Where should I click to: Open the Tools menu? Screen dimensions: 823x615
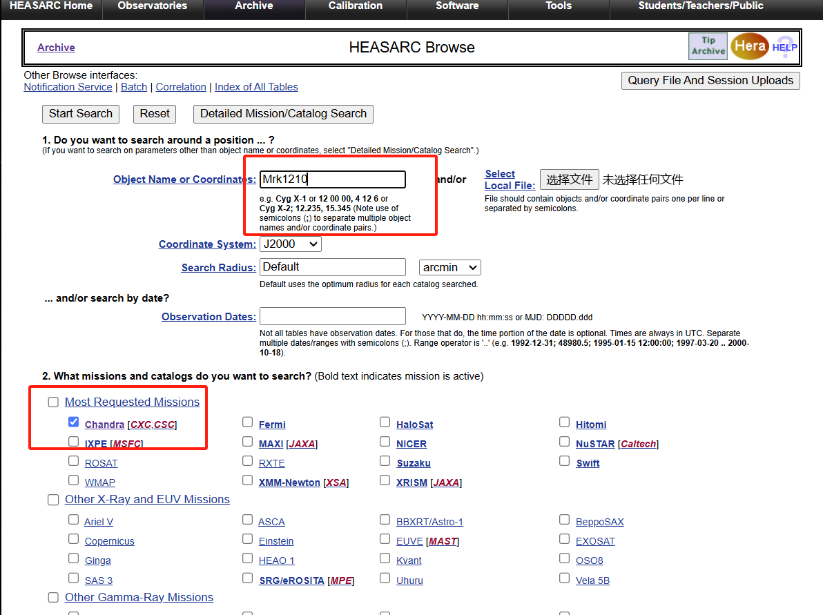coord(559,6)
